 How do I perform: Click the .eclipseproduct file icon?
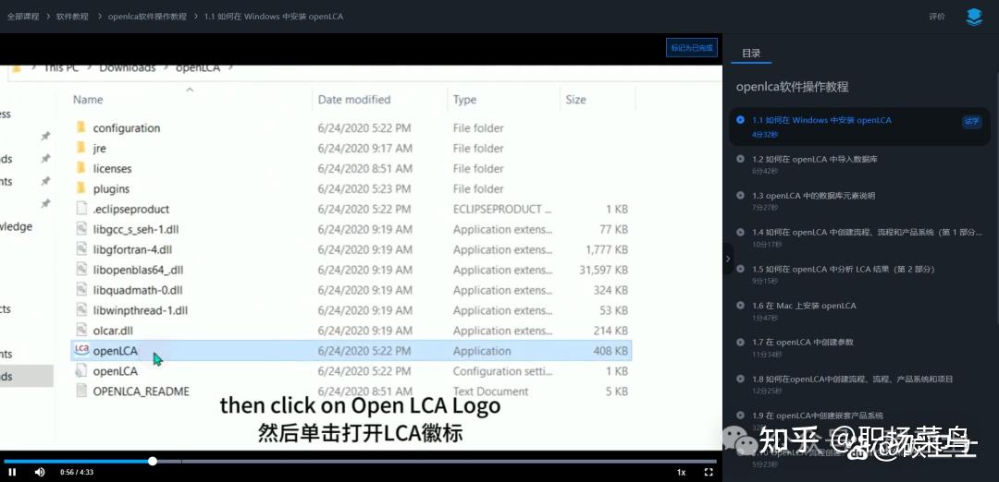[x=80, y=209]
